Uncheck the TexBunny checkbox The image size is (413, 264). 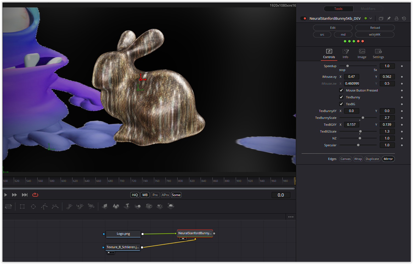[x=341, y=97]
